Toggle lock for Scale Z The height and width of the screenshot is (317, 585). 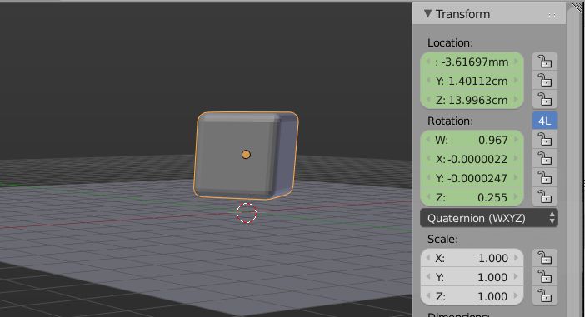pyautogui.click(x=545, y=296)
